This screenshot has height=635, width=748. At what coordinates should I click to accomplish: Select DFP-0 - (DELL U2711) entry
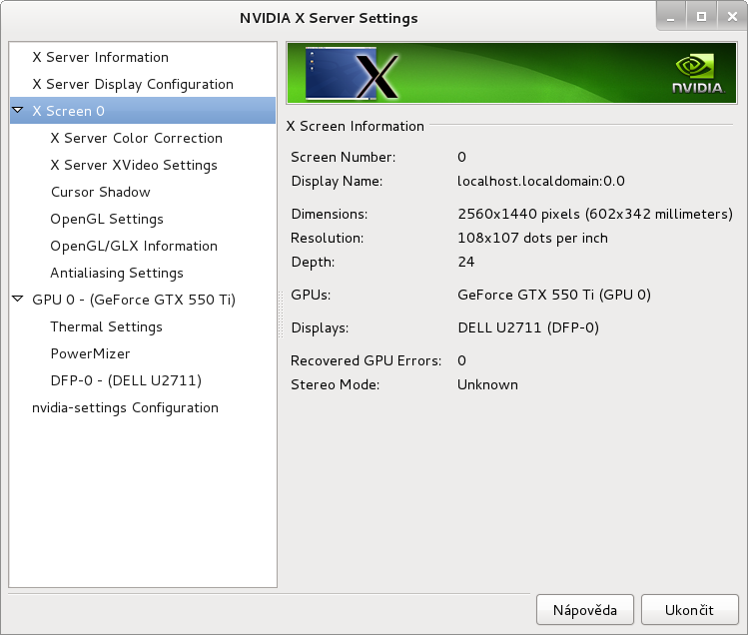(x=126, y=380)
